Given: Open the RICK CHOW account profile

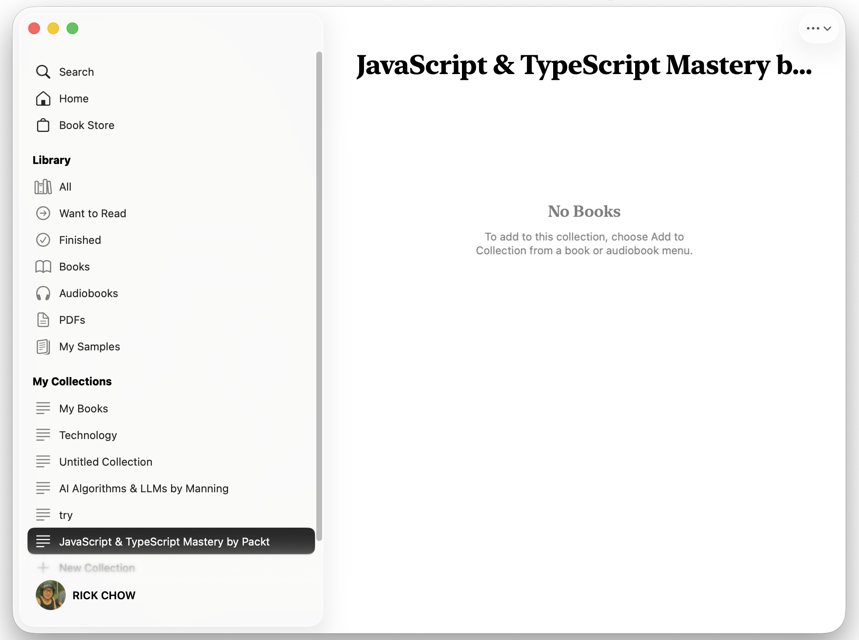Looking at the screenshot, I should point(104,595).
